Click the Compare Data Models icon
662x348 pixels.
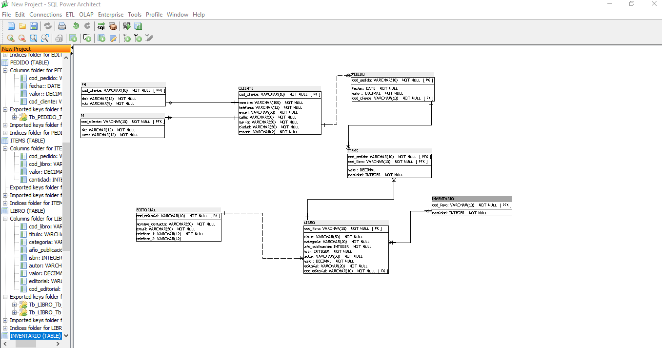(127, 26)
